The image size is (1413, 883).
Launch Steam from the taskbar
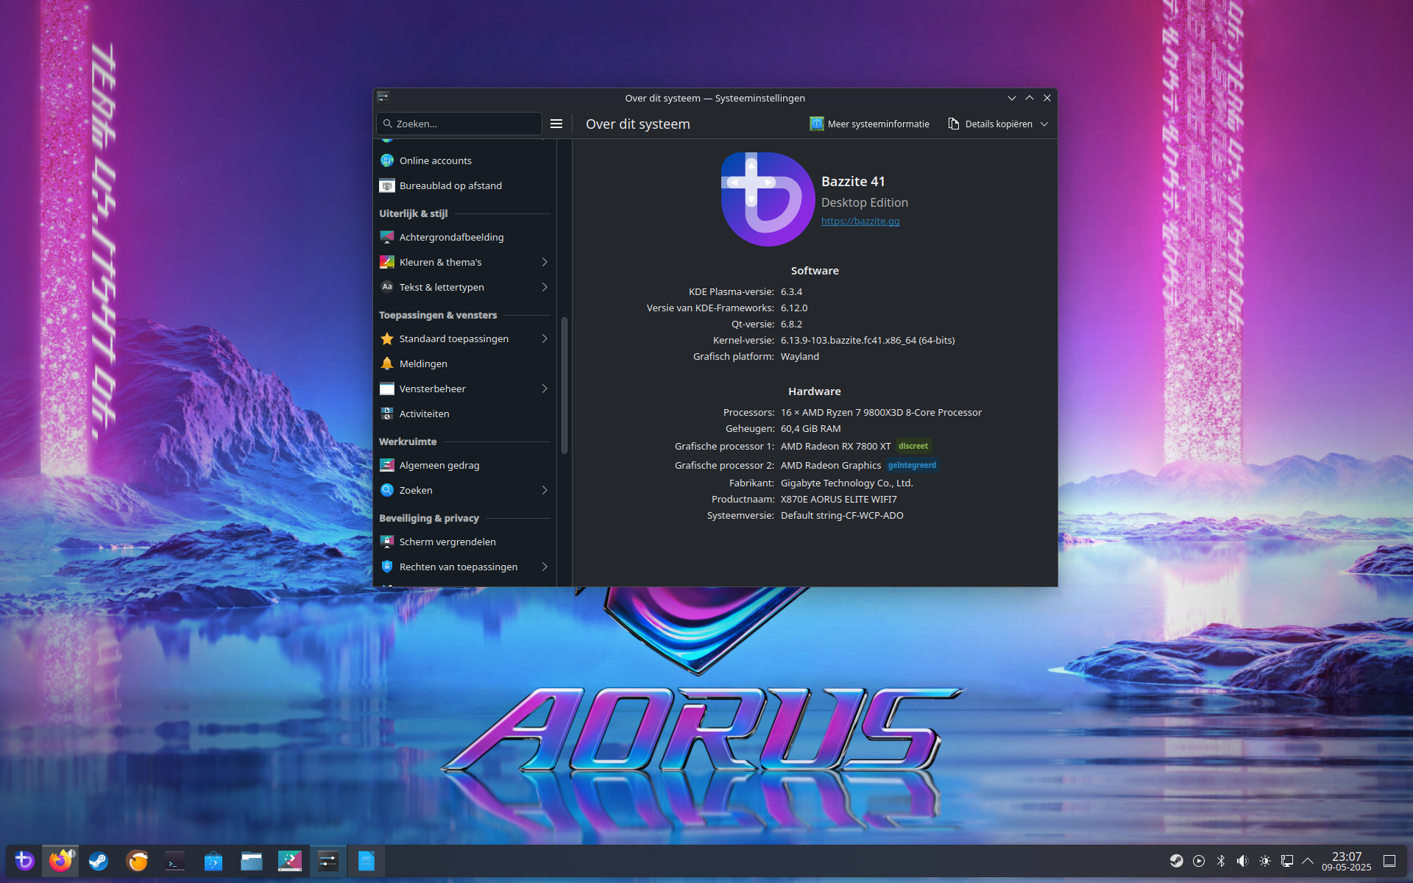(x=99, y=860)
